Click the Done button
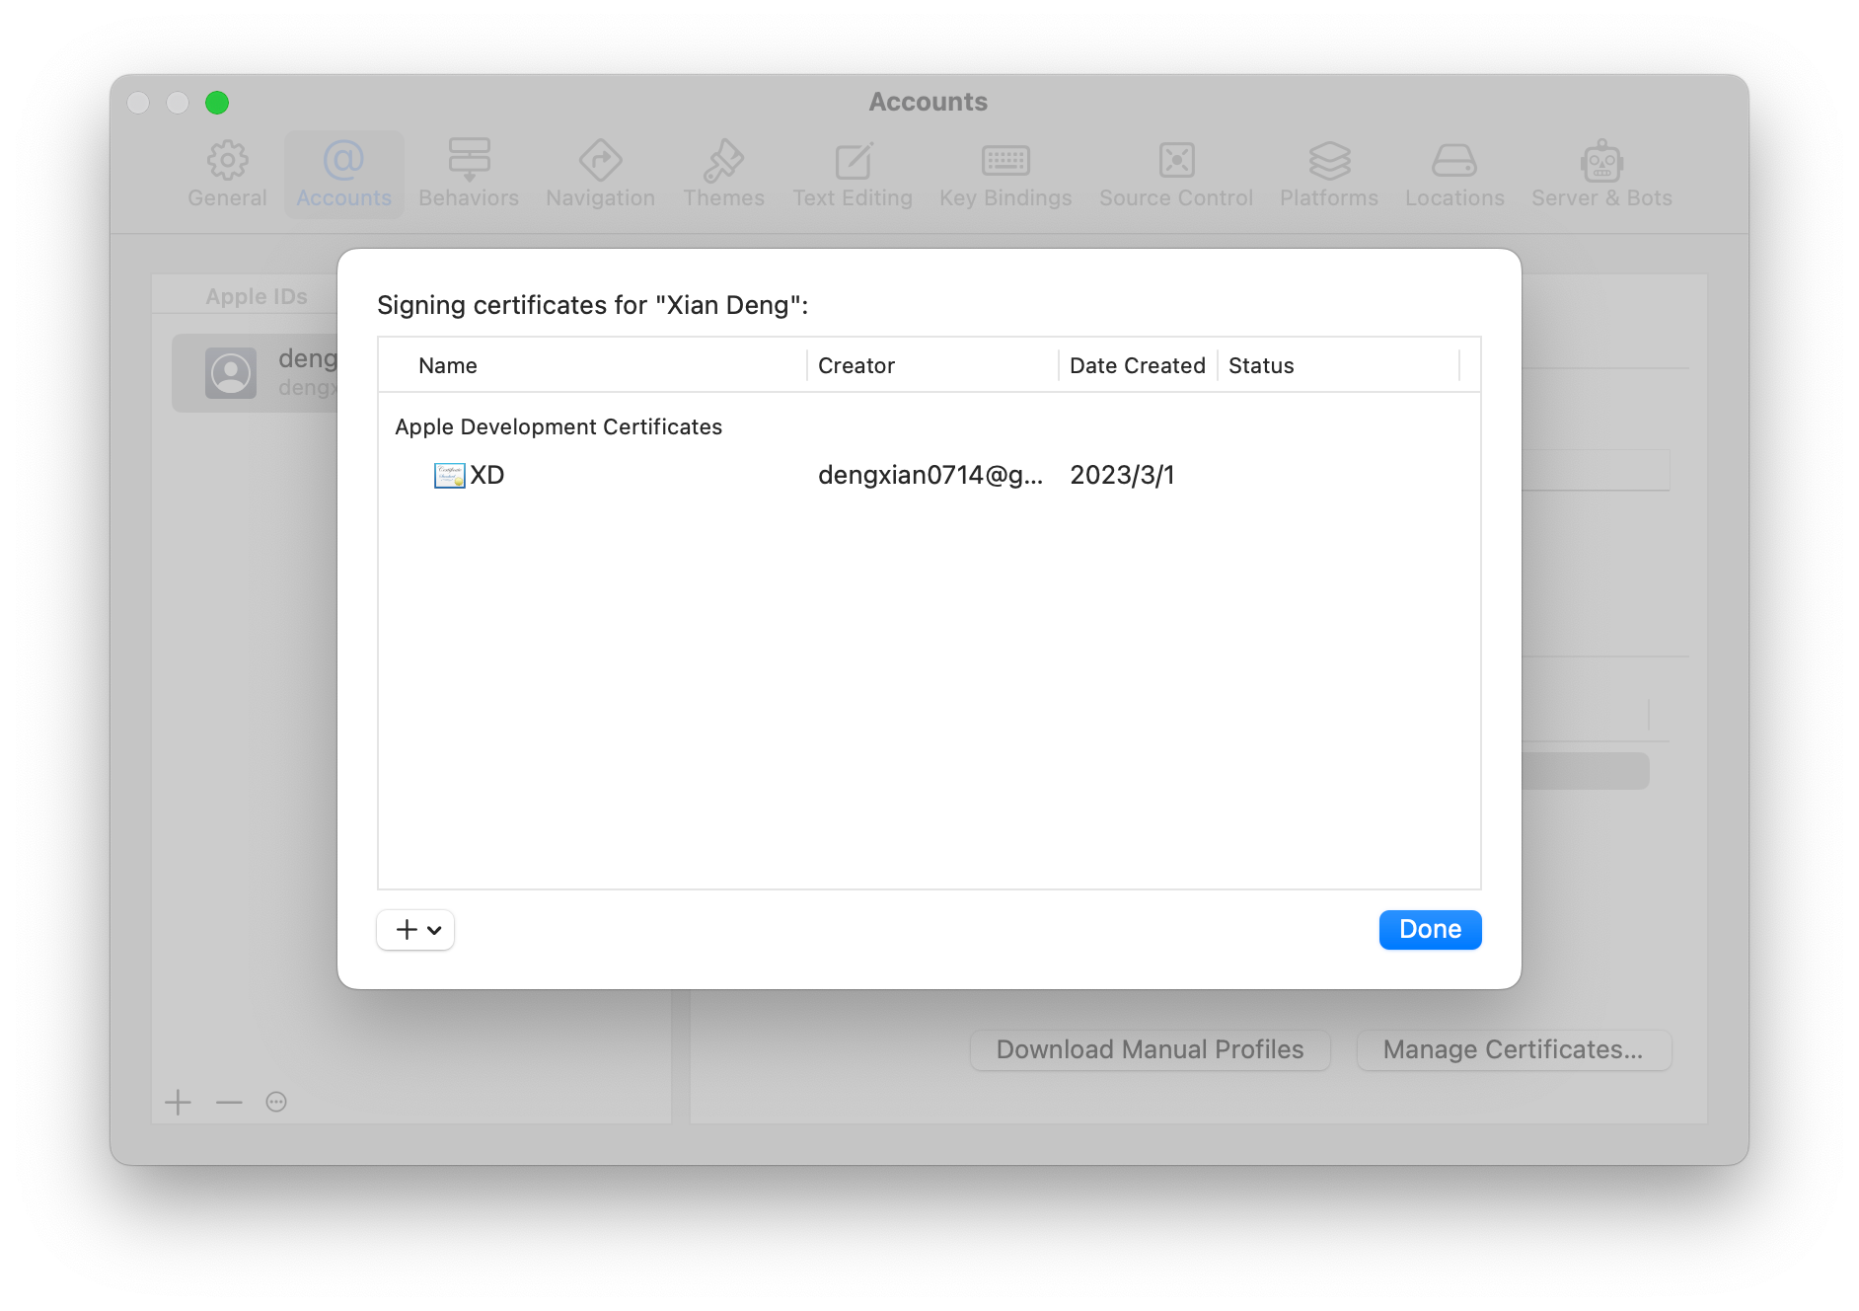Viewport: 1859px width, 1311px height. (1430, 929)
